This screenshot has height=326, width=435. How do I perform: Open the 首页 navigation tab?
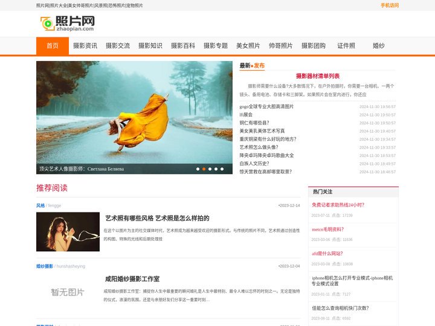(x=53, y=46)
